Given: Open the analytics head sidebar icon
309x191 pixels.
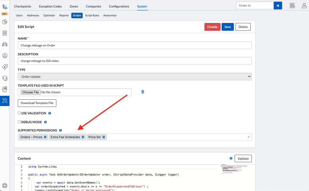Looking at the screenshot, I should (5, 89).
